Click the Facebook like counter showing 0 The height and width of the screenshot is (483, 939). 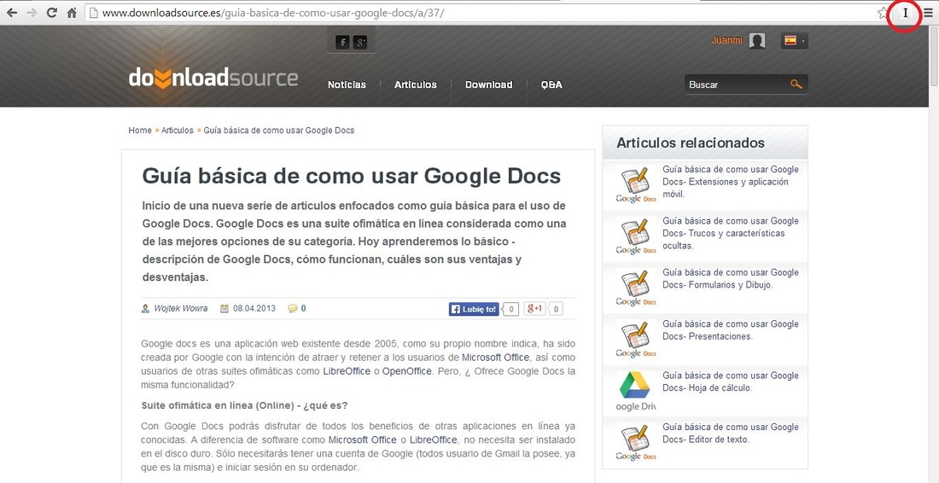tap(510, 310)
